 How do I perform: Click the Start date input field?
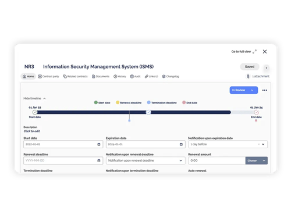(63, 144)
